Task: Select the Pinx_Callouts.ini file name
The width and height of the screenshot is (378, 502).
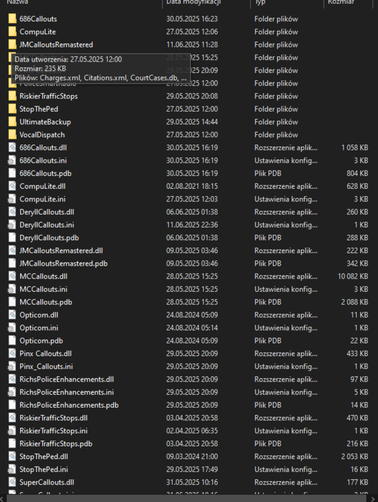Action: point(46,366)
